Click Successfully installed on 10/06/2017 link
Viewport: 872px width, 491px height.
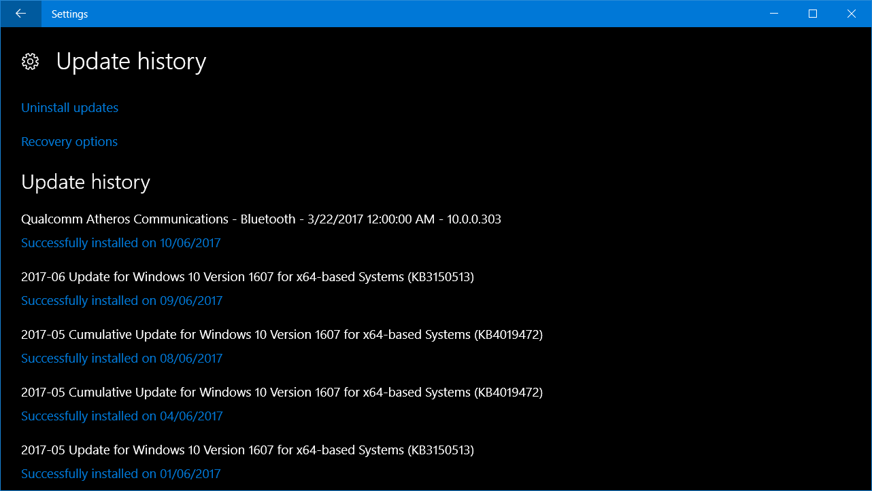[x=120, y=242]
